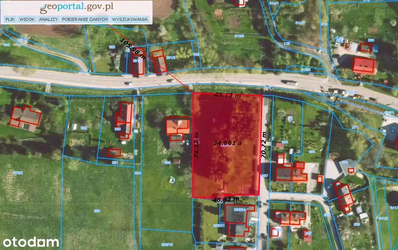Click the geoportal.gov.pl logo
This screenshot has height=250, width=398.
(x=76, y=7)
